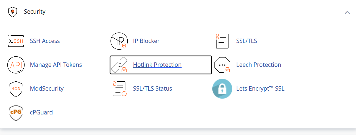Click the cPGuard text link

pyautogui.click(x=41, y=113)
